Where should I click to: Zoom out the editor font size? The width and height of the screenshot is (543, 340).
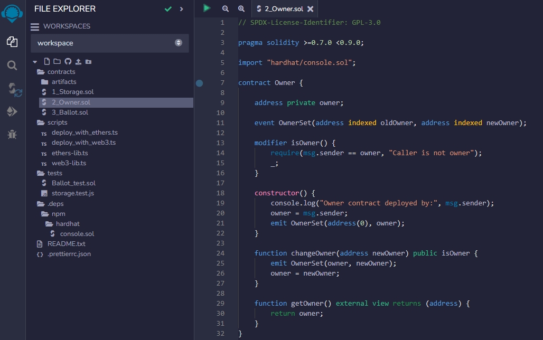click(x=226, y=9)
